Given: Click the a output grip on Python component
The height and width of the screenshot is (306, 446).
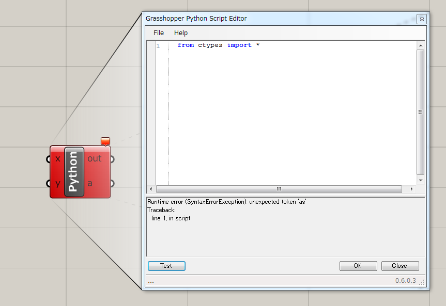Looking at the screenshot, I should point(112,184).
